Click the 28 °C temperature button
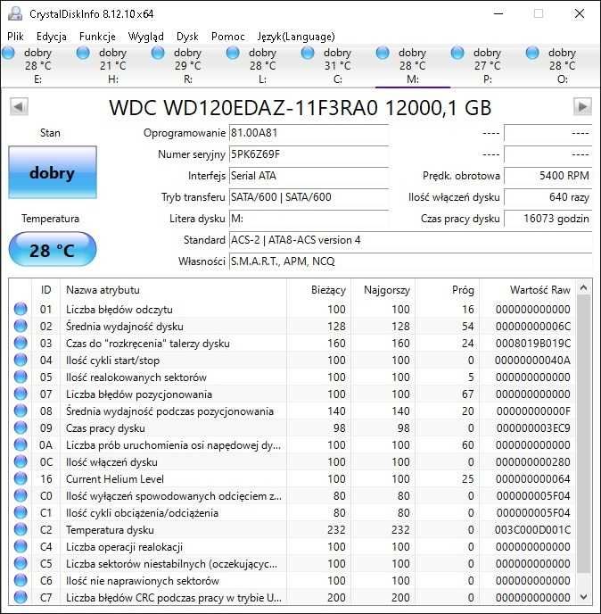This screenshot has height=614, width=601. tap(53, 250)
